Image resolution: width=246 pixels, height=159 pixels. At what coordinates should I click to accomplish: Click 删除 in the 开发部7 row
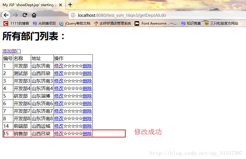coord(87,111)
